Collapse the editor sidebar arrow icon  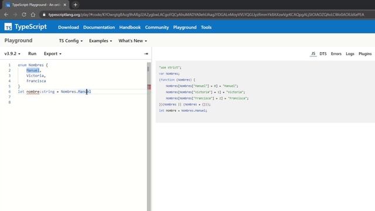tap(146, 54)
